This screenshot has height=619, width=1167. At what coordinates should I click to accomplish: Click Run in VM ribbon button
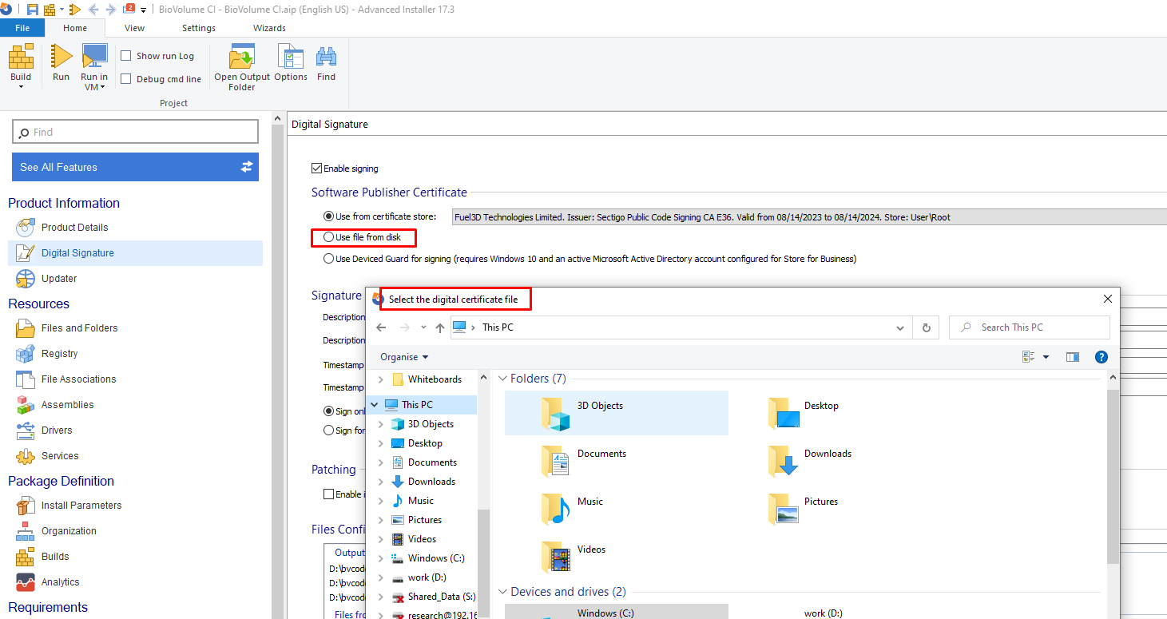coord(94,67)
